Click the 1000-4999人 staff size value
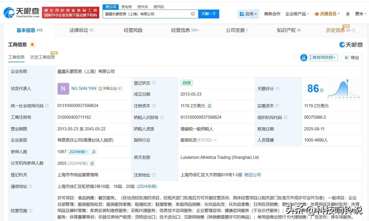This screenshot has width=369, height=221. click(316, 140)
